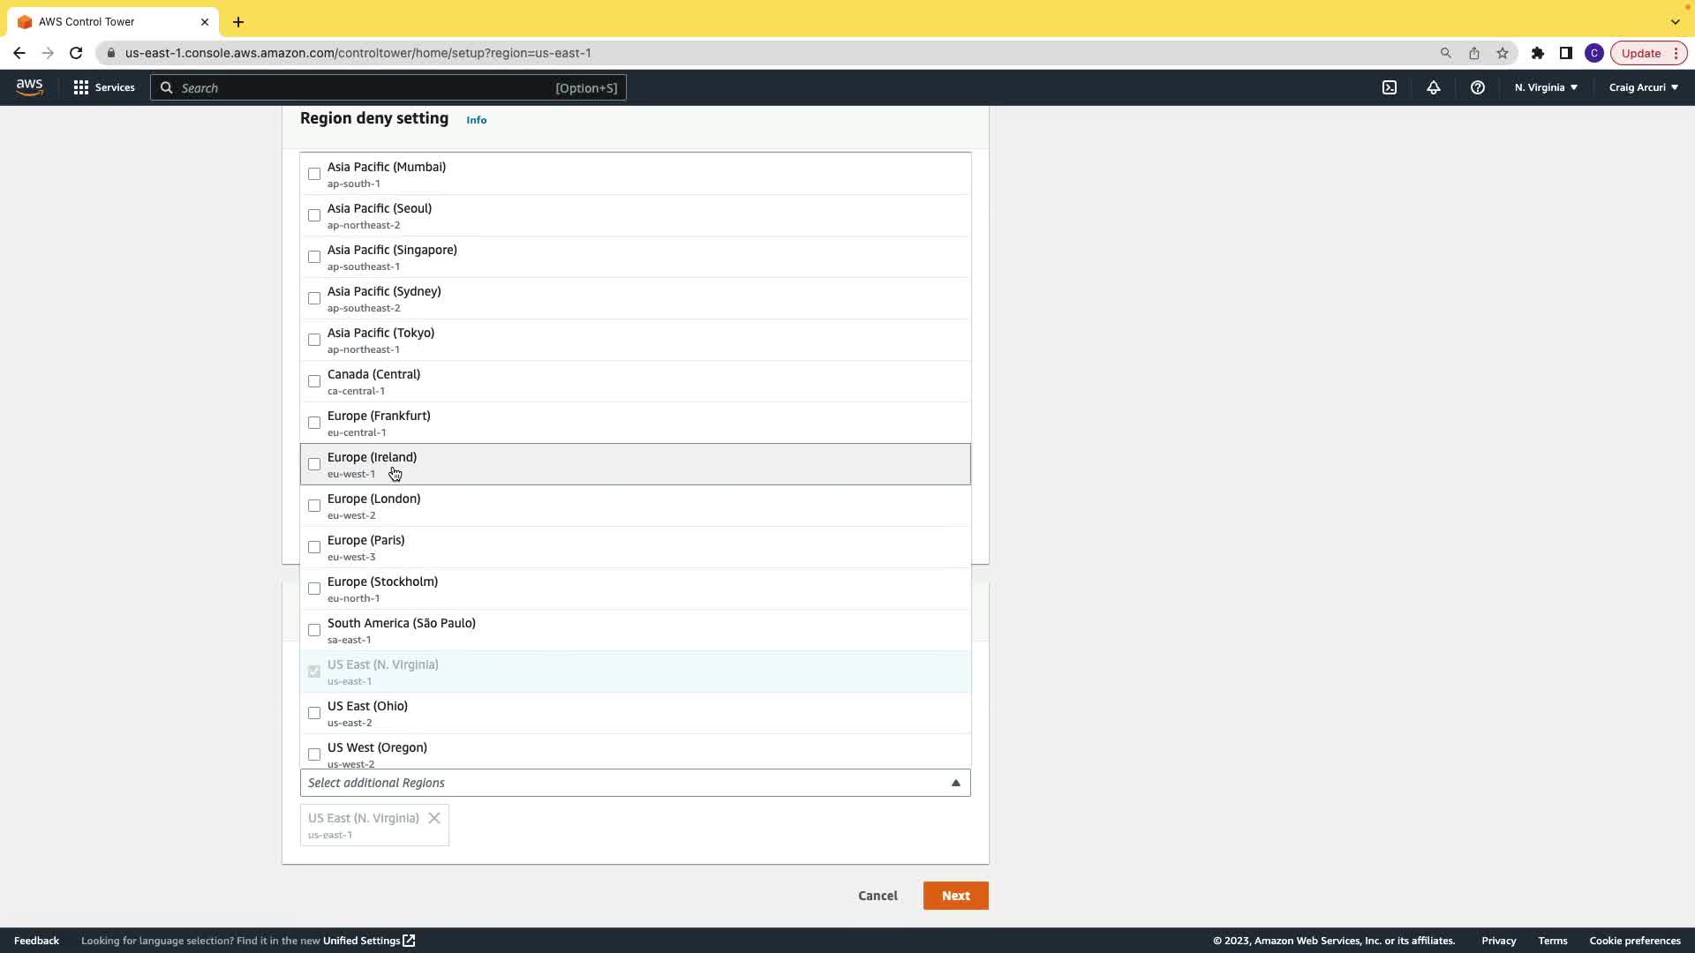Check the Europe (Ireland) region checkbox
This screenshot has width=1695, height=953.
314,464
